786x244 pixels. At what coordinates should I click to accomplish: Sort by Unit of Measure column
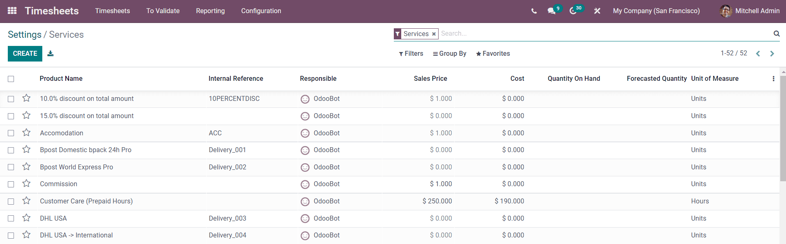point(715,79)
